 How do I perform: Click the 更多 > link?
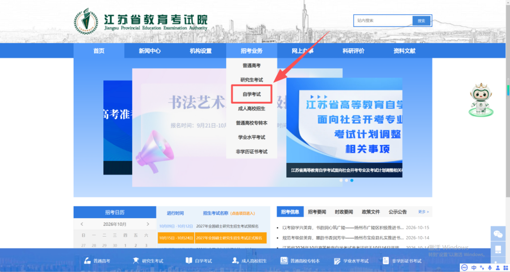point(424,212)
